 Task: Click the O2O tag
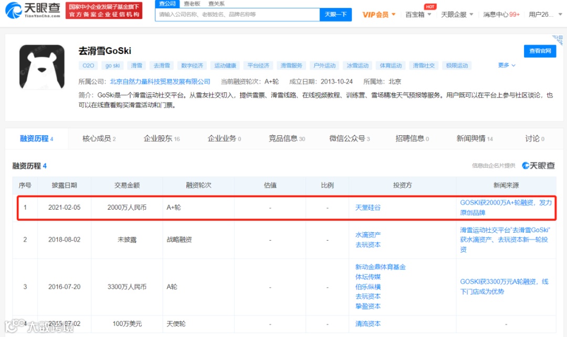click(x=88, y=66)
